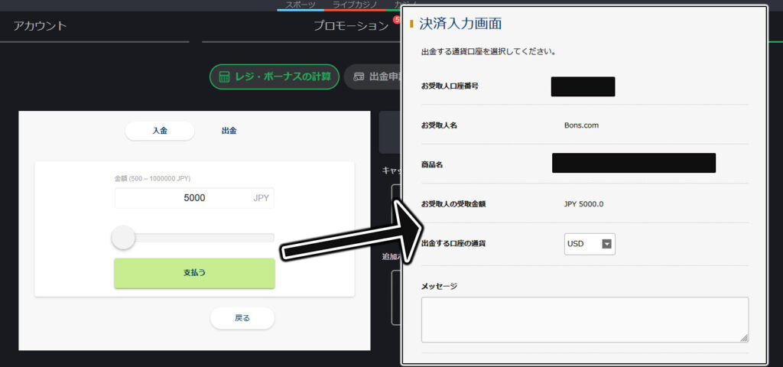Open the スポーツ tab at top

pos(301,5)
